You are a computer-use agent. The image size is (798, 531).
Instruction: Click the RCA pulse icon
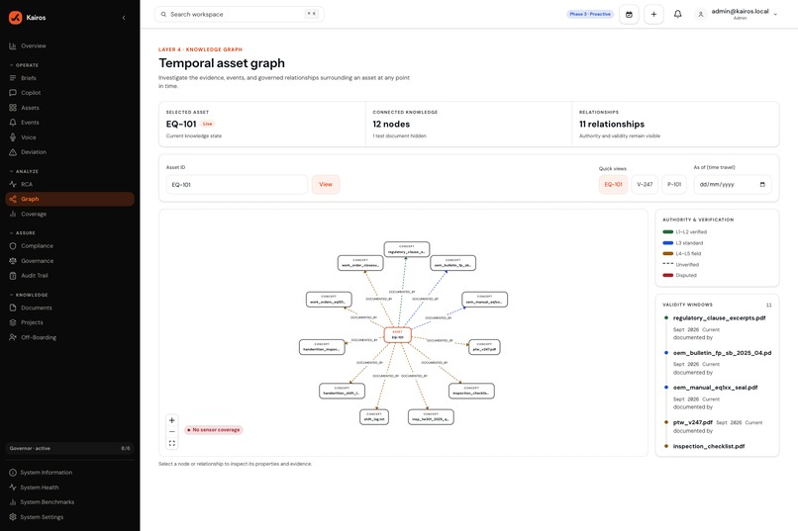(x=13, y=185)
